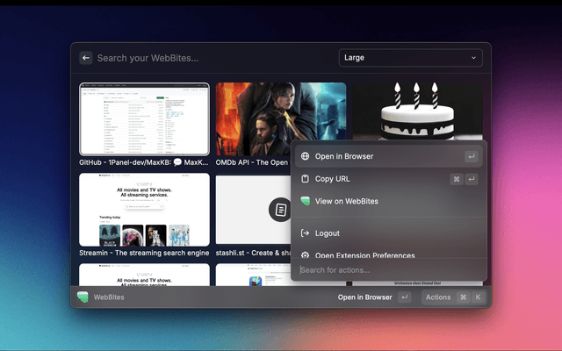Click the Enter key icon beside Open in Browser action

coord(472,157)
